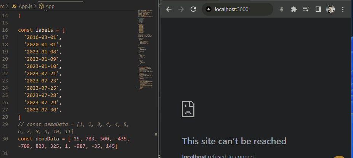Click the greyed extension icon beside the address bar
The image size is (353, 158).
tap(281, 9)
